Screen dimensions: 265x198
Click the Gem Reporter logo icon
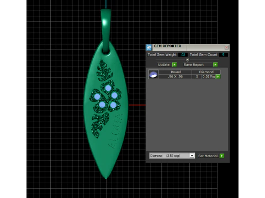tap(149, 47)
